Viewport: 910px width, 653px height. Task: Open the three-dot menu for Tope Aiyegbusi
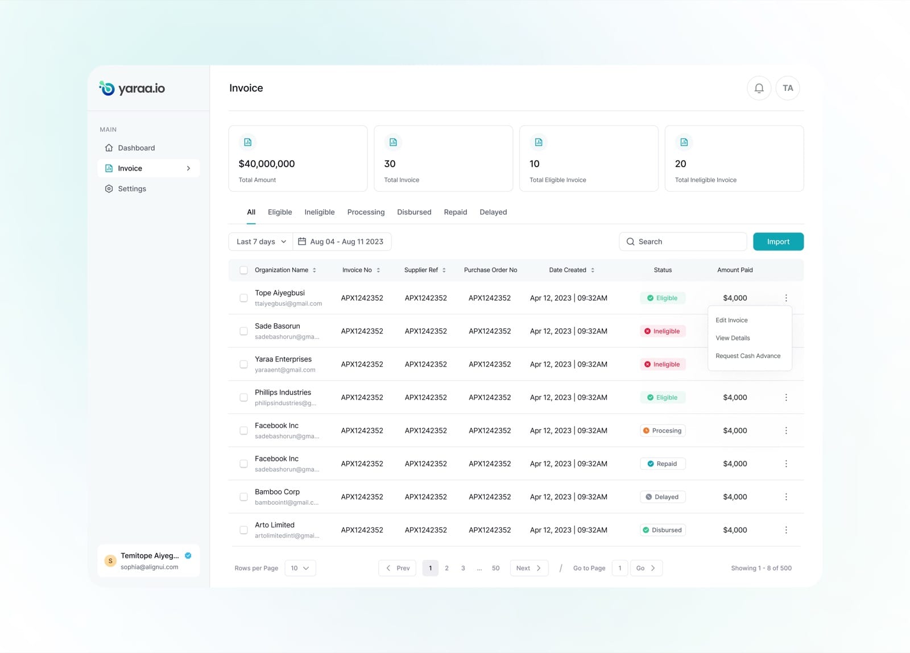[786, 298]
